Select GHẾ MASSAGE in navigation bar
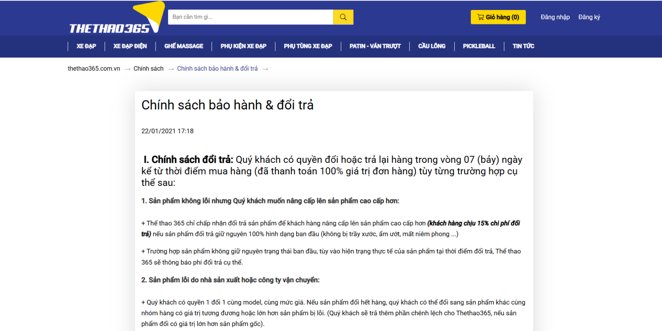This screenshot has height=331, width=662. (184, 46)
